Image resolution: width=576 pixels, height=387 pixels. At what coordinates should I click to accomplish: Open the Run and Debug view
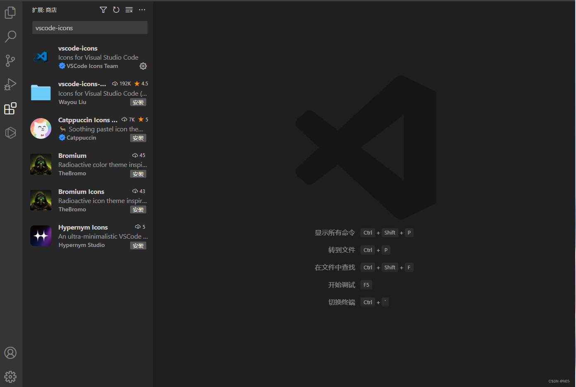(x=10, y=85)
